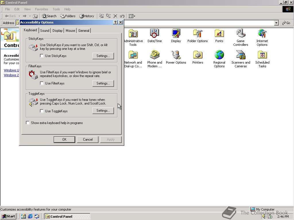Click the Folders toolbar button
Image resolution: width=294 pixels, height=220 pixels.
point(68,16)
